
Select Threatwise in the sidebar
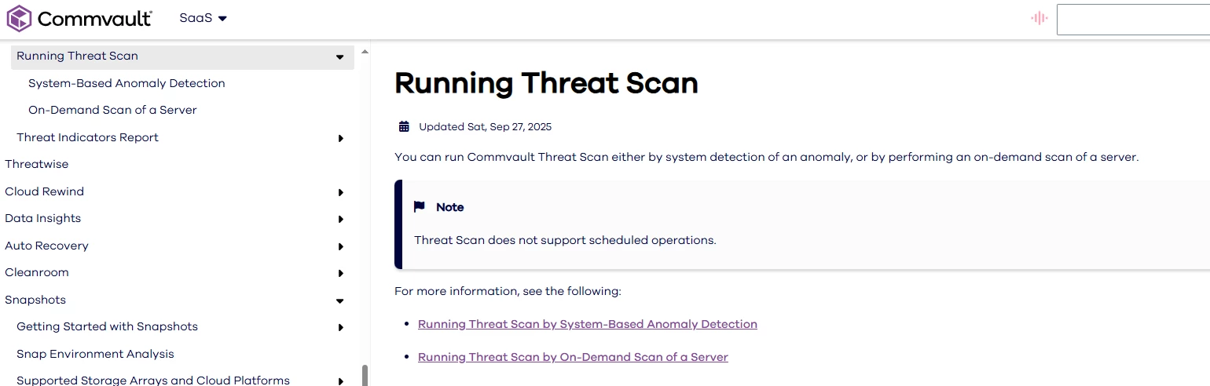[37, 164]
